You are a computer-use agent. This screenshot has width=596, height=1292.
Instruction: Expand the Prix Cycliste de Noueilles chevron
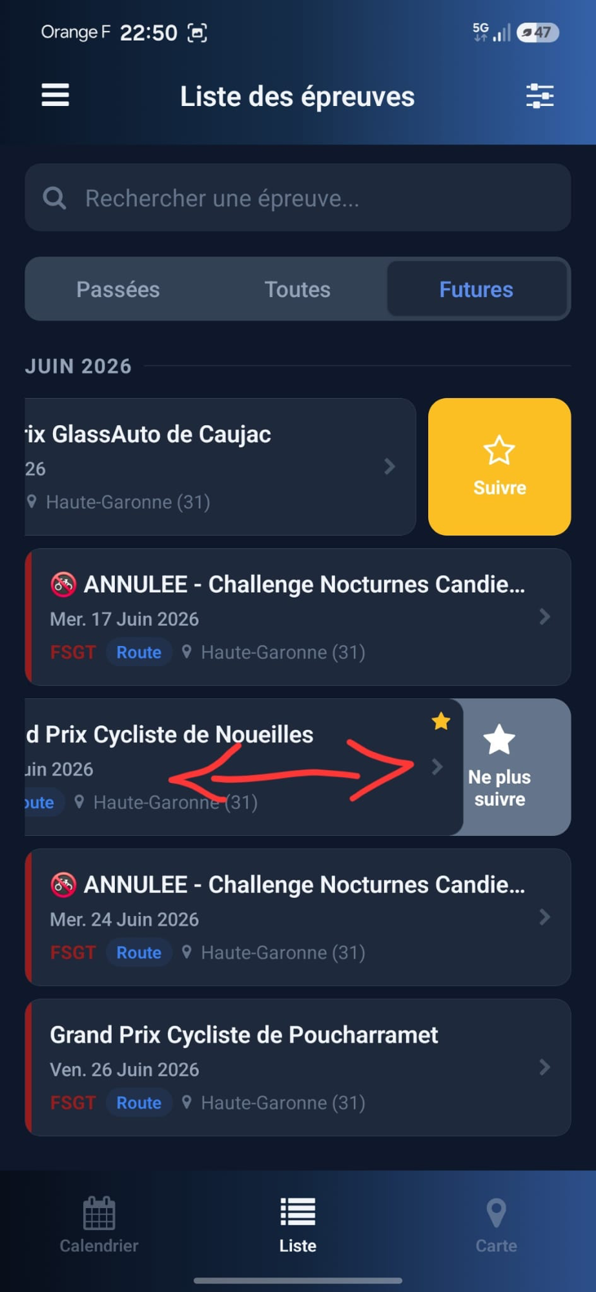(437, 766)
